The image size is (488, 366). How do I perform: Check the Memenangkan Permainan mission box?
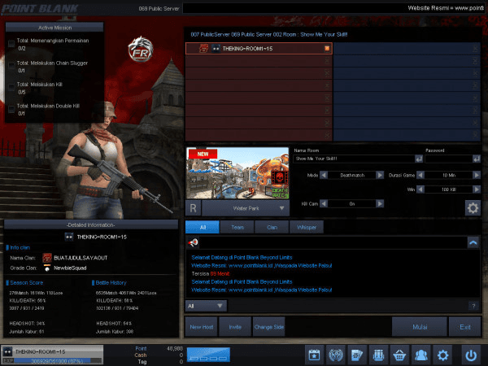[x=11, y=42]
